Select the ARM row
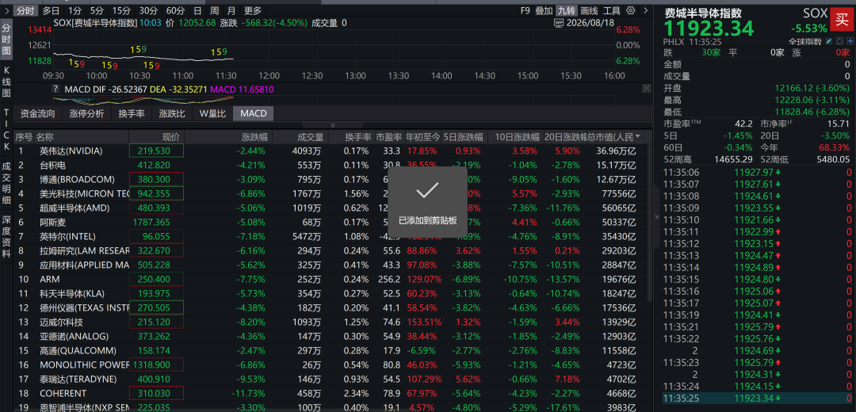Screen dimensions: 856x412 click(332, 279)
